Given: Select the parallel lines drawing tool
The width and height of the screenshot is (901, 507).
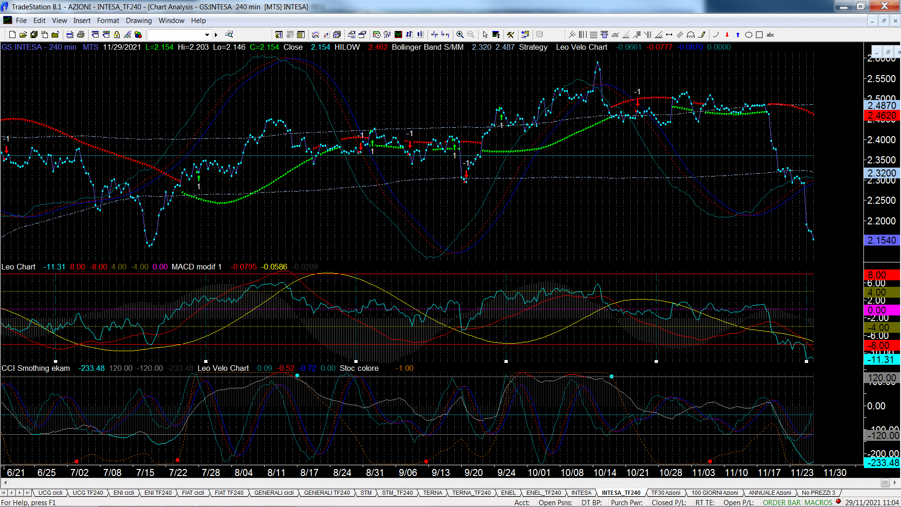Looking at the screenshot, I should (680, 35).
